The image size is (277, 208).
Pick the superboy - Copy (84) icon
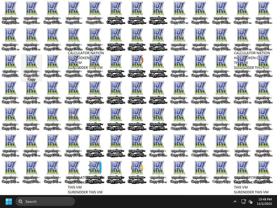click(x=179, y=66)
